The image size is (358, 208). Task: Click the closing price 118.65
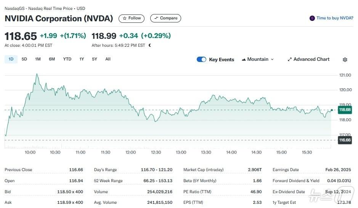point(21,36)
